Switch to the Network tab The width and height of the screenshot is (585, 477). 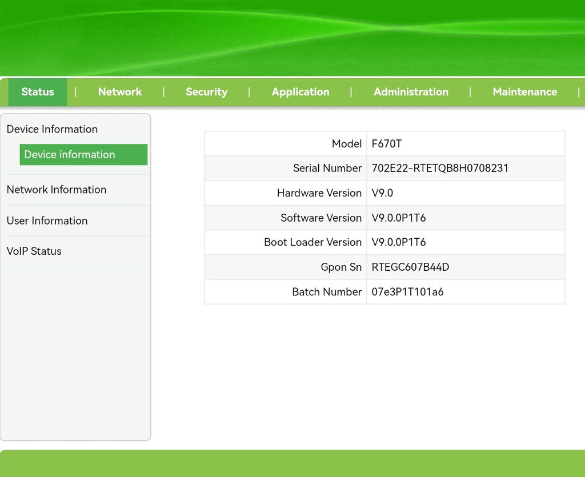[120, 92]
